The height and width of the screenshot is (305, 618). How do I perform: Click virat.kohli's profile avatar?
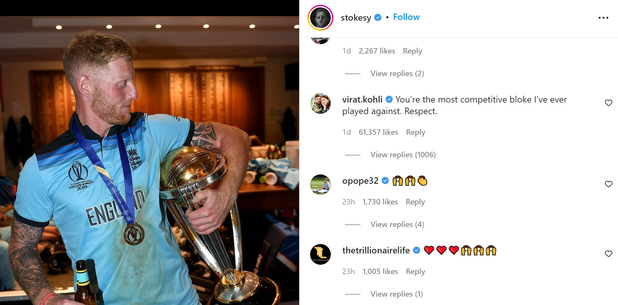coord(320,103)
